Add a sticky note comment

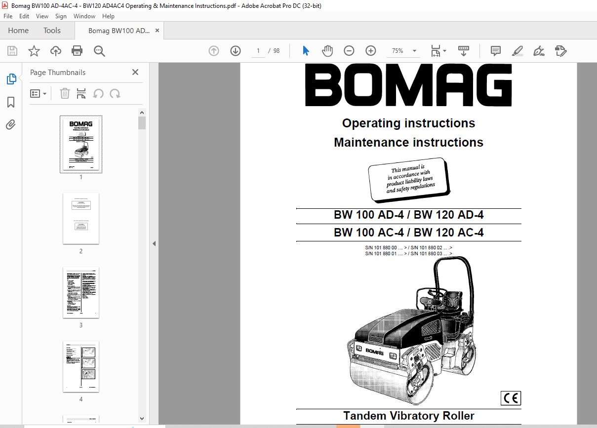(496, 51)
